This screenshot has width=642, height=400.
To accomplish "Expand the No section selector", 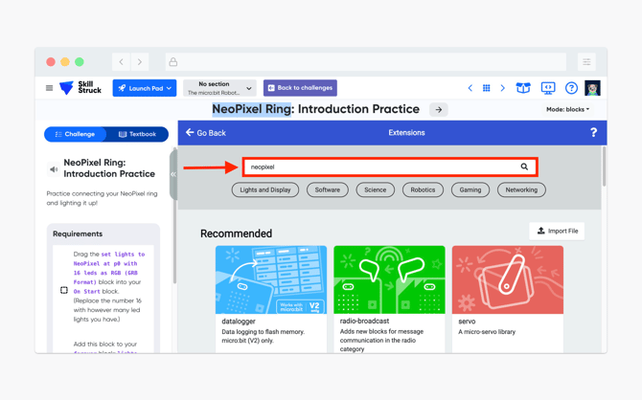I will coord(219,88).
